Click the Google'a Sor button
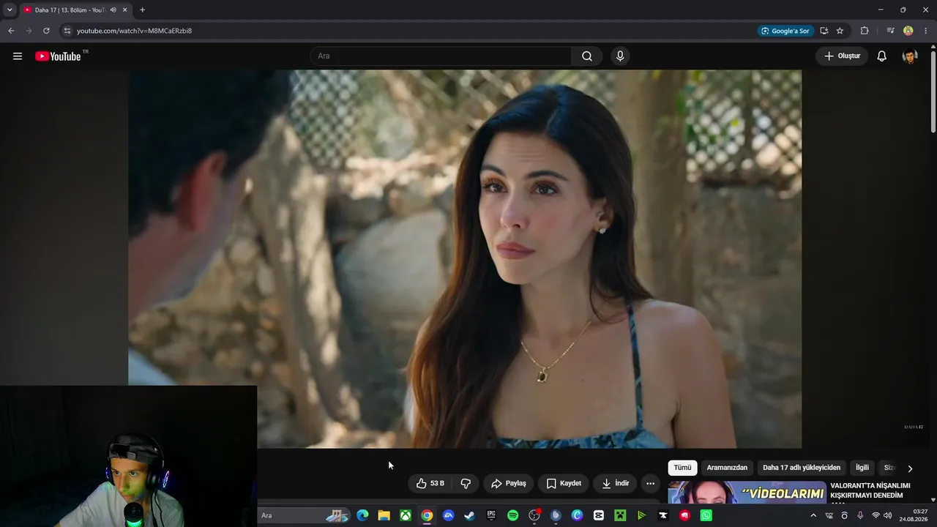Screen dimensions: 937x527 tap(785, 31)
